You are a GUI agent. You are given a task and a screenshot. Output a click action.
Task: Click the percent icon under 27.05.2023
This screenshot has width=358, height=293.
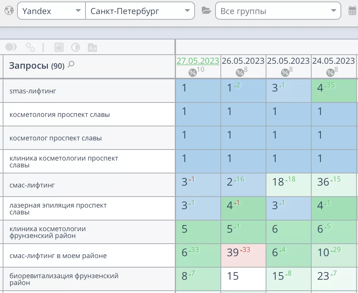(193, 72)
